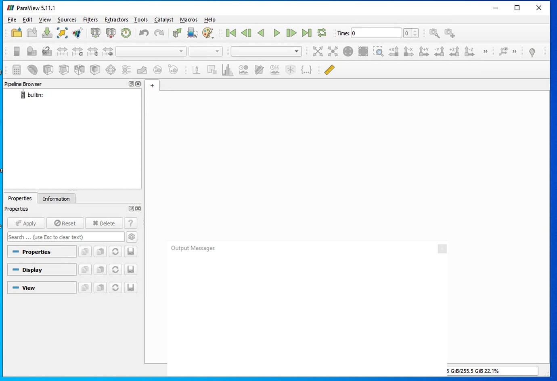Click the Apply button in Properties
This screenshot has width=557, height=381.
[x=26, y=223]
